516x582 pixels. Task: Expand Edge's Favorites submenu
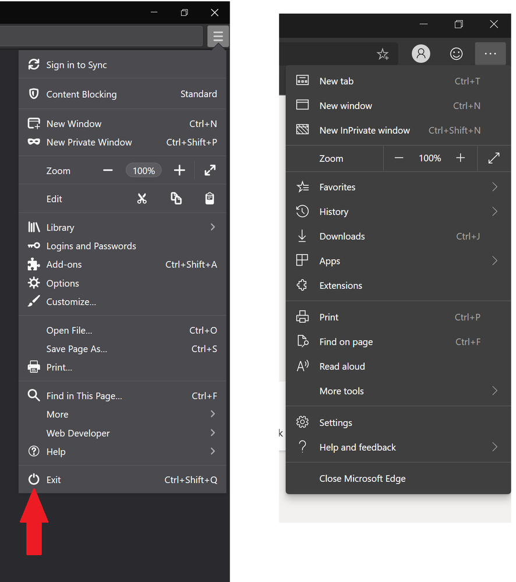494,187
